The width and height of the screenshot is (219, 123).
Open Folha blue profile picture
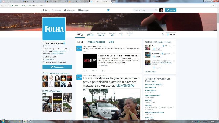click(x=54, y=29)
